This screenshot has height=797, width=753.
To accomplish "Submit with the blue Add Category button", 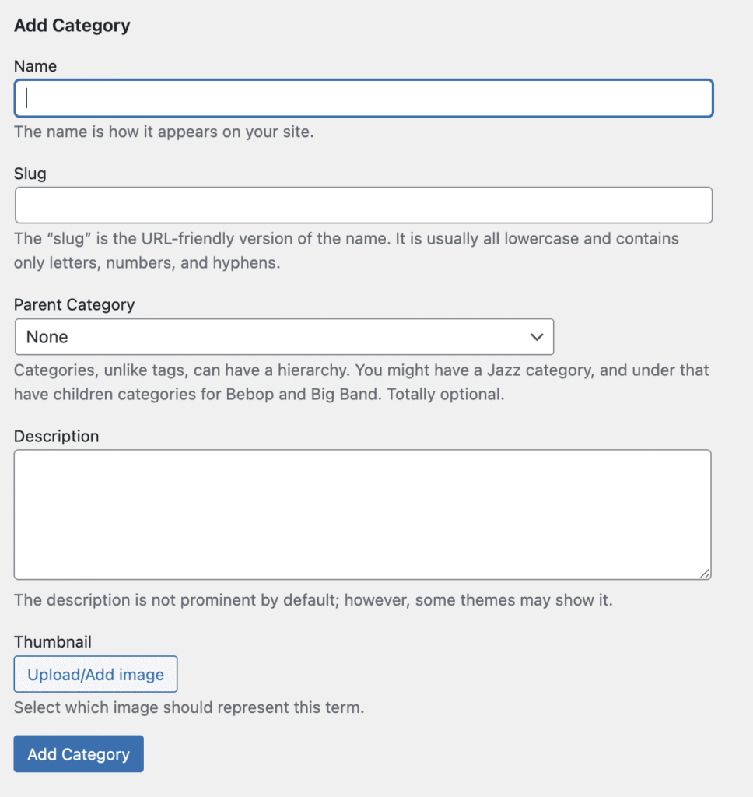I will 79,754.
